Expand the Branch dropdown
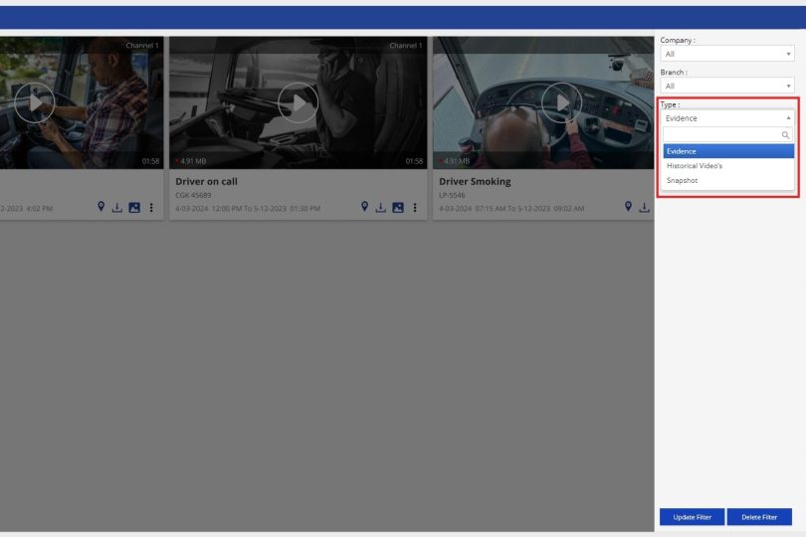Viewport: 806px width, 537px height. click(727, 86)
